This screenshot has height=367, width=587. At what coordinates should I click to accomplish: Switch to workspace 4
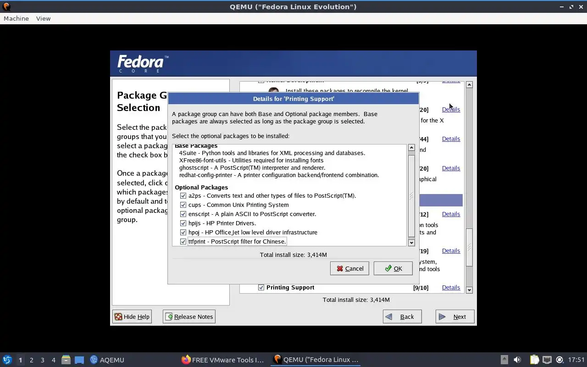pos(53,360)
